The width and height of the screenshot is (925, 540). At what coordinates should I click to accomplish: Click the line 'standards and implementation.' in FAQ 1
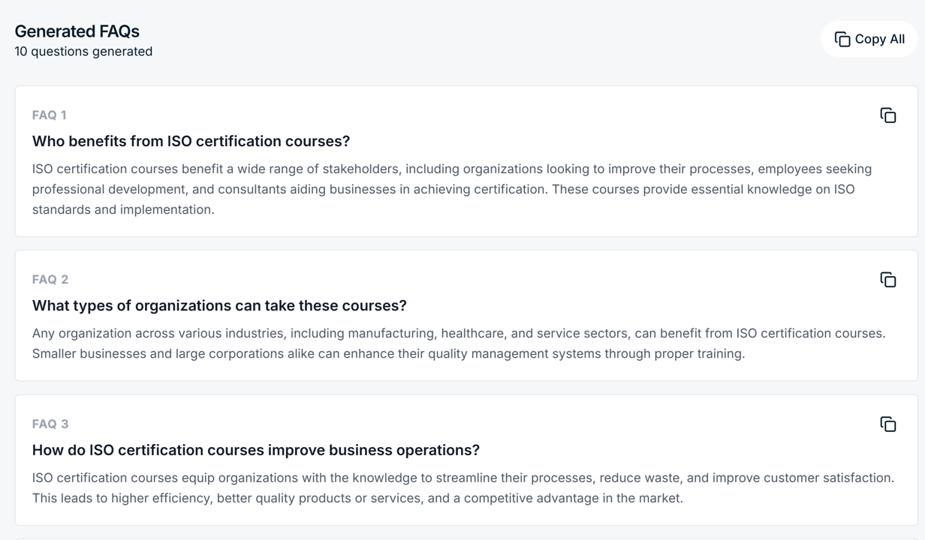(123, 209)
